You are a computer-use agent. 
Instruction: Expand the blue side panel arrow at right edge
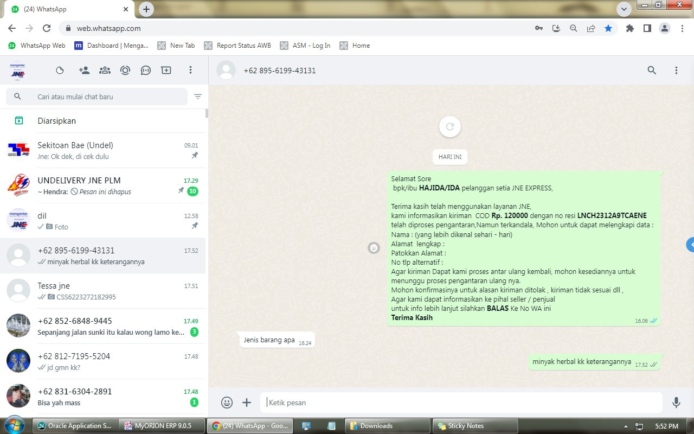tap(690, 245)
